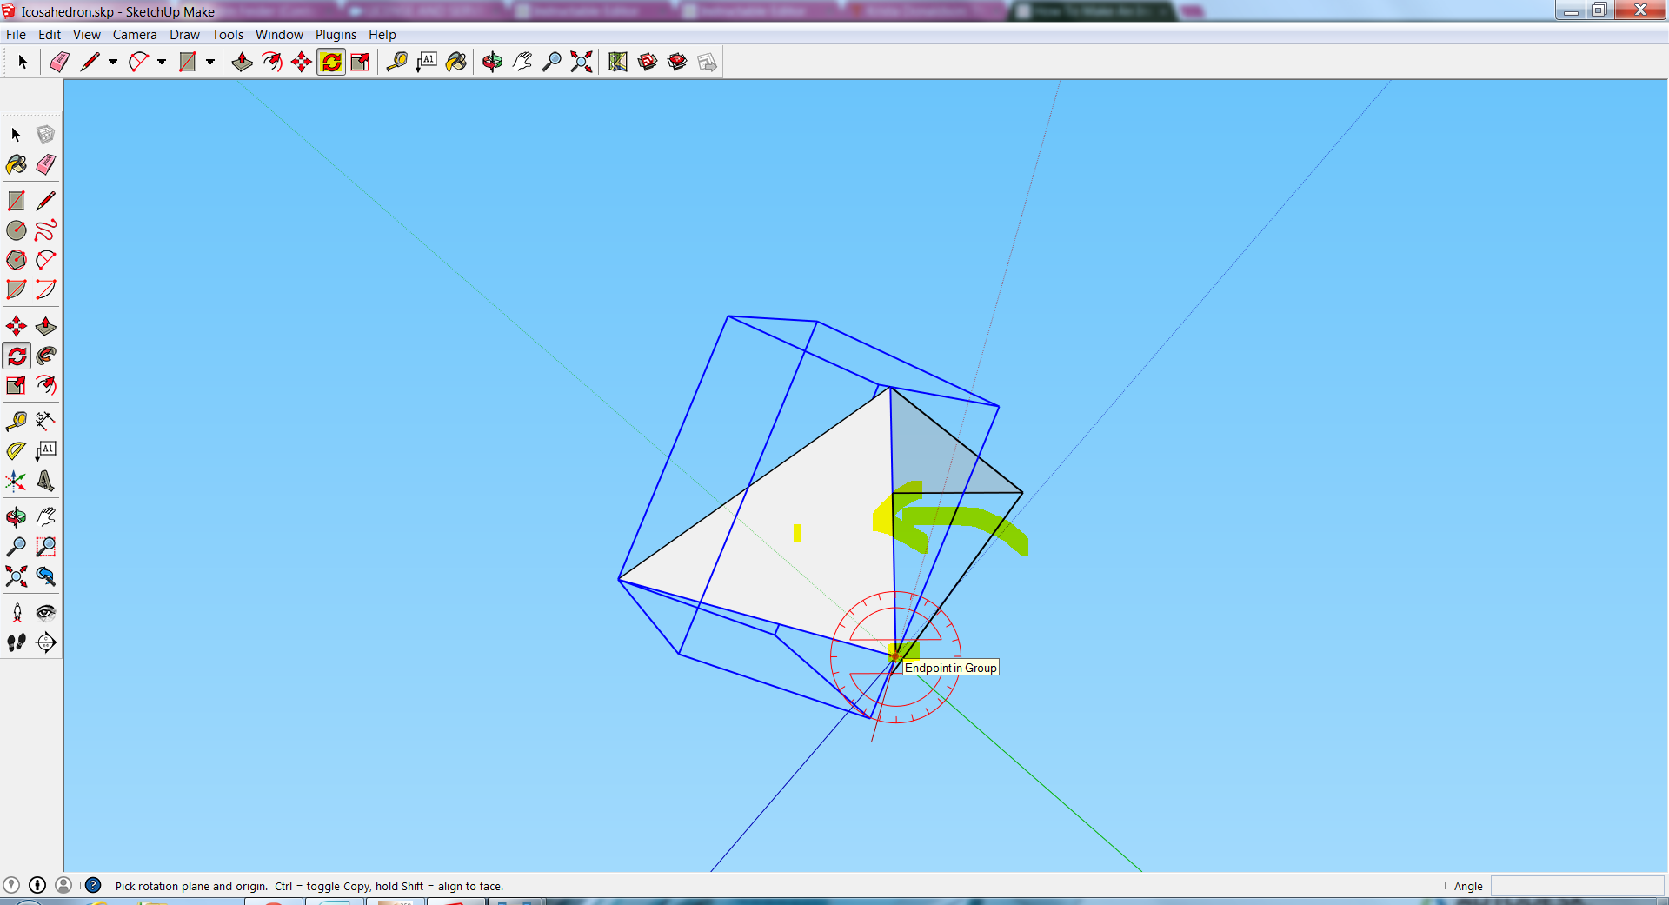
Task: Select the Make Component tool
Action: click(46, 135)
